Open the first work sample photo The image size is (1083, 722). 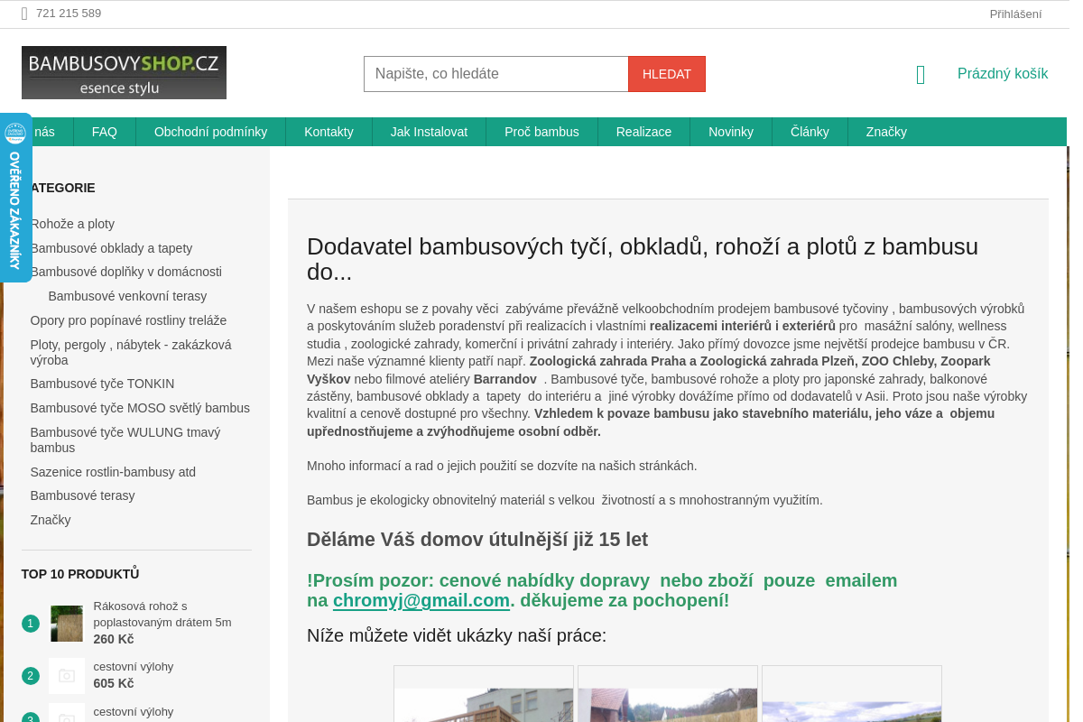pyautogui.click(x=484, y=694)
